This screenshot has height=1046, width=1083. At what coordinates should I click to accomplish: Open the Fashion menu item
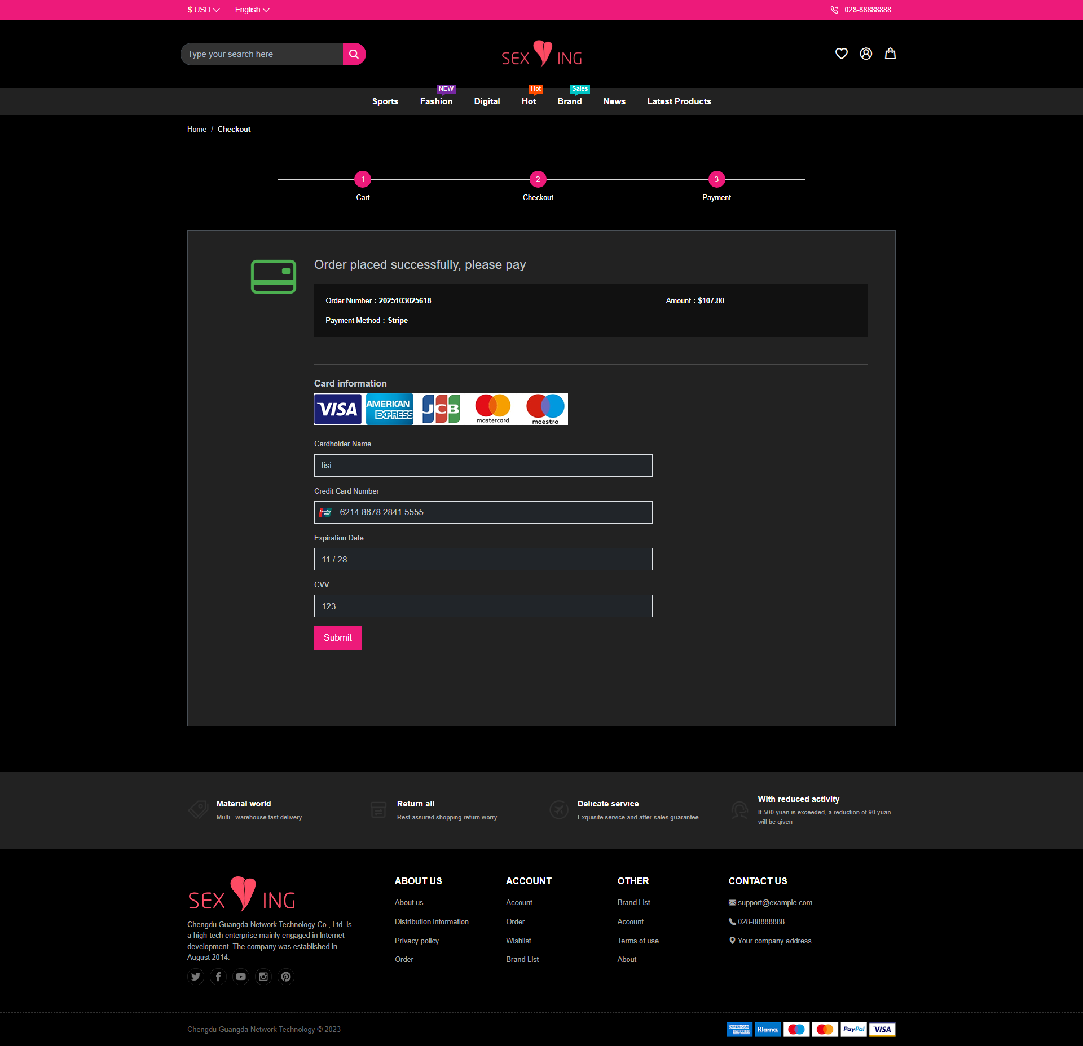(x=436, y=101)
